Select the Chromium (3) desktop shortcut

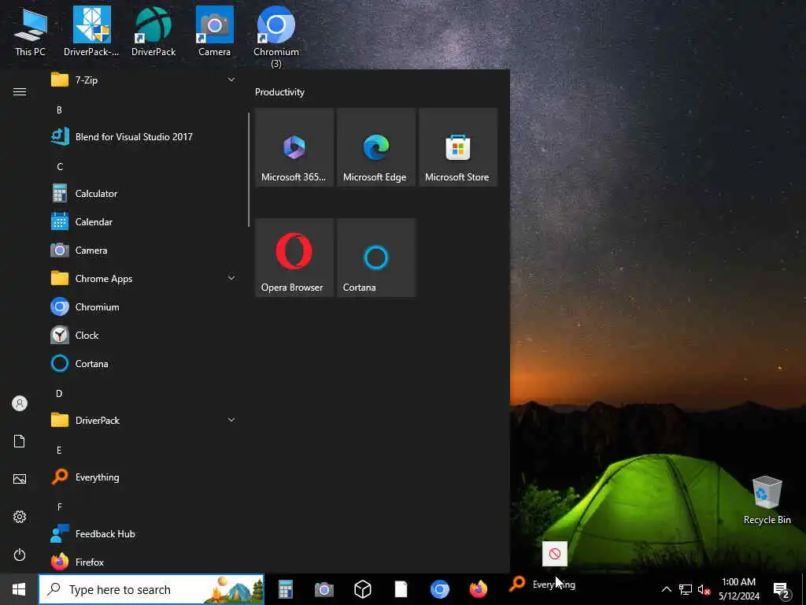point(276,37)
